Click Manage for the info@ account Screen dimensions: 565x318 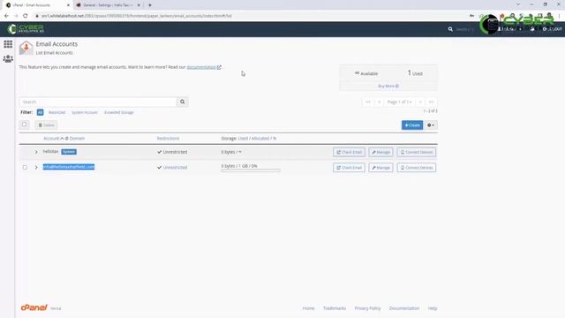point(380,168)
